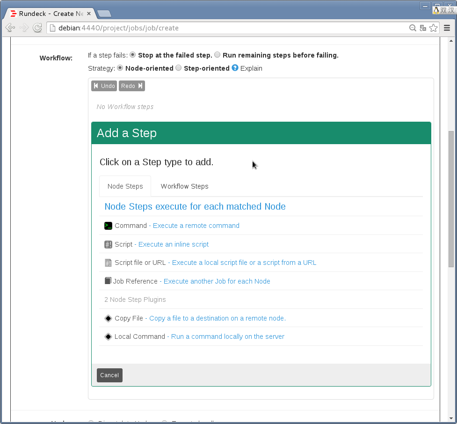
Task: Select Stop at the failed step
Action: (133, 55)
